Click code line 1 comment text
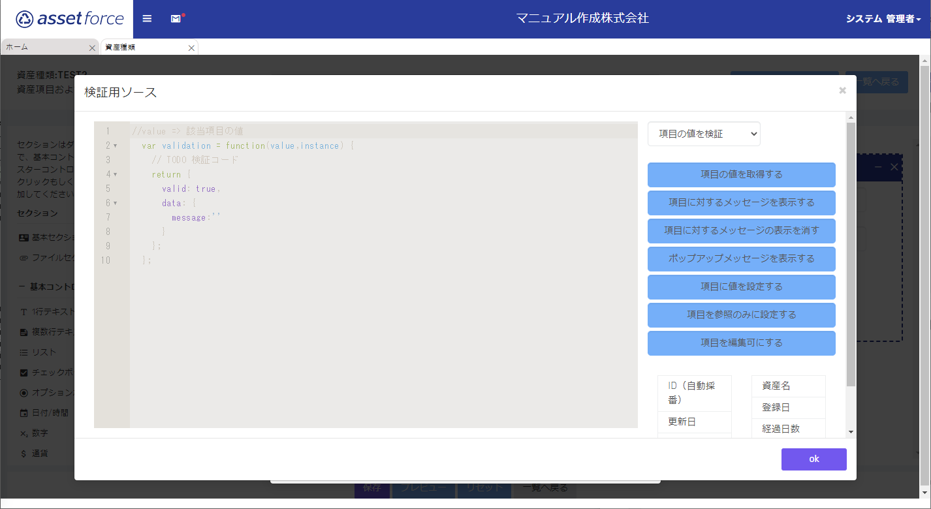This screenshot has height=509, width=931. coord(187,131)
